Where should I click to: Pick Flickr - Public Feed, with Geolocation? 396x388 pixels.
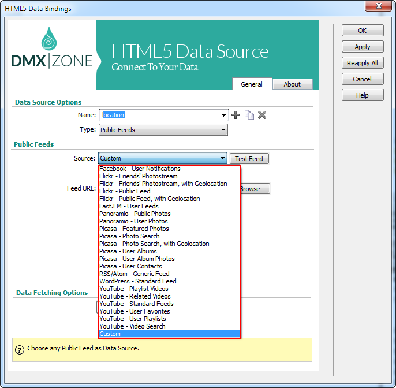tap(170, 199)
